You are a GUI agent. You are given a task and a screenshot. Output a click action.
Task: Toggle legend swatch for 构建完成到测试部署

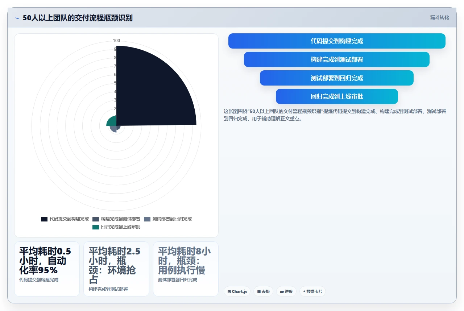coord(96,219)
